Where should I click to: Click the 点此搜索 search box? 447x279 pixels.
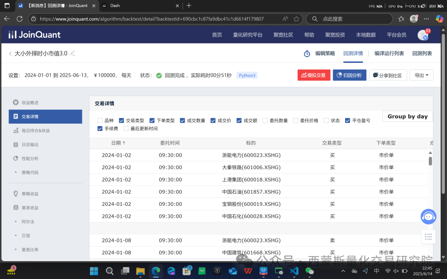(349, 19)
